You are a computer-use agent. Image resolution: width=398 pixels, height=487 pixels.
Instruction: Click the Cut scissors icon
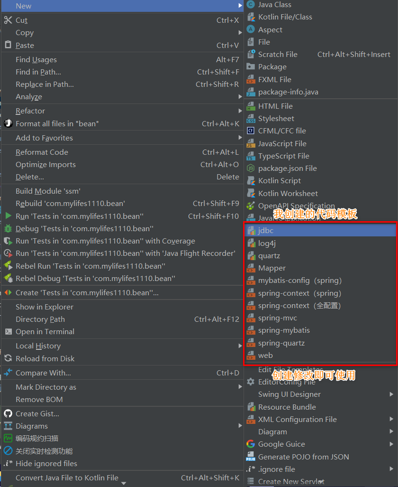pos(8,20)
